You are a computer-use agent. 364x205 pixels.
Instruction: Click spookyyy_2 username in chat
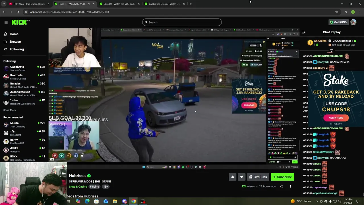pyautogui.click(x=320, y=68)
